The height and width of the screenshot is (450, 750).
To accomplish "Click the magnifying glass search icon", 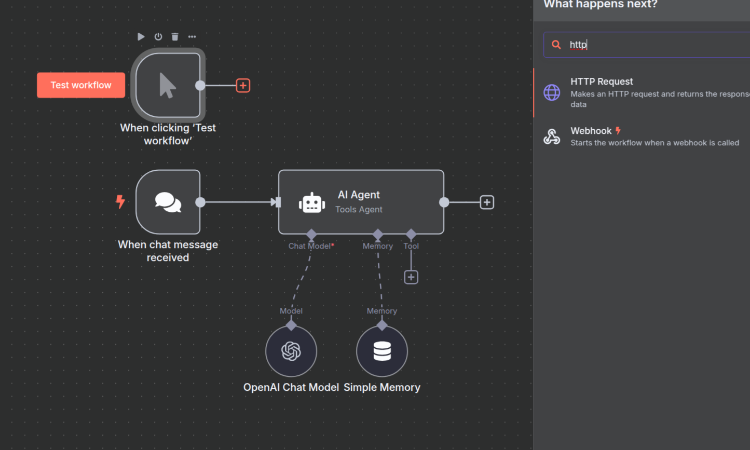I will coord(556,45).
